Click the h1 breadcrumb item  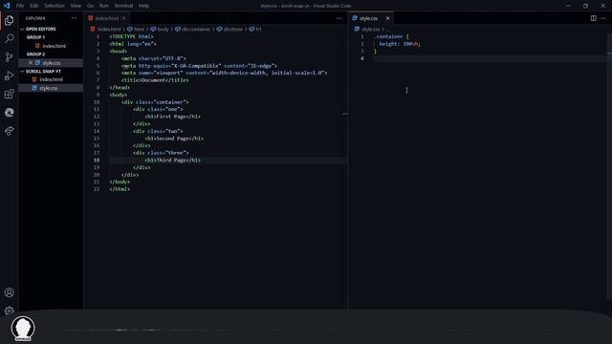(258, 30)
